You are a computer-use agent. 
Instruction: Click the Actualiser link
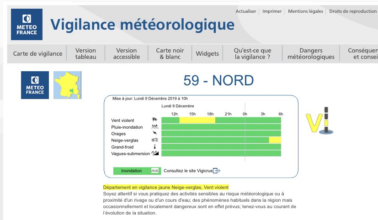[245, 11]
